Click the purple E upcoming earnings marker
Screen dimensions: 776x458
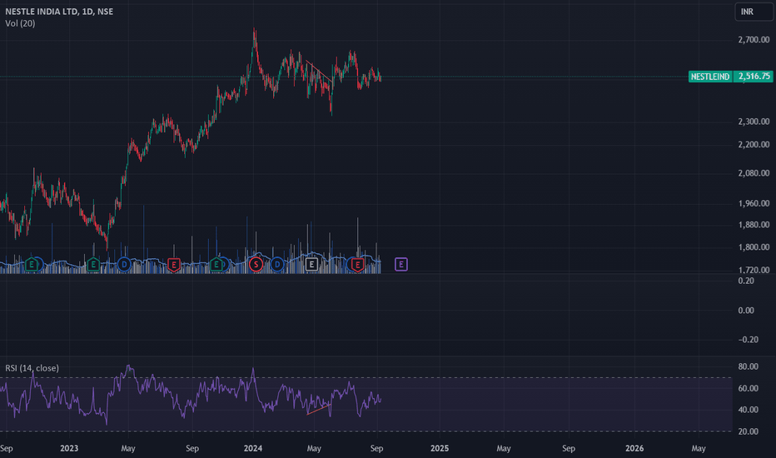400,265
